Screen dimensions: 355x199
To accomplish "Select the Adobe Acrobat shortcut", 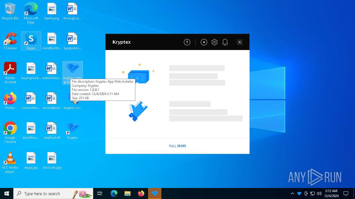I will click(x=10, y=73).
